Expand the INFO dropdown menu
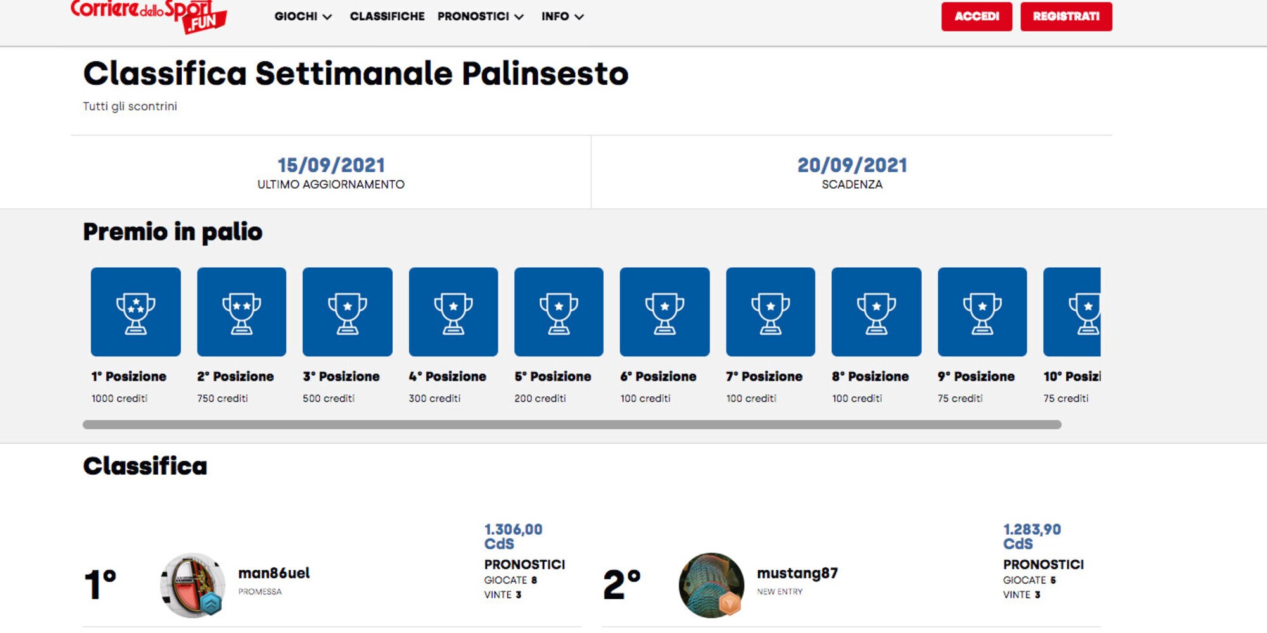 (562, 16)
